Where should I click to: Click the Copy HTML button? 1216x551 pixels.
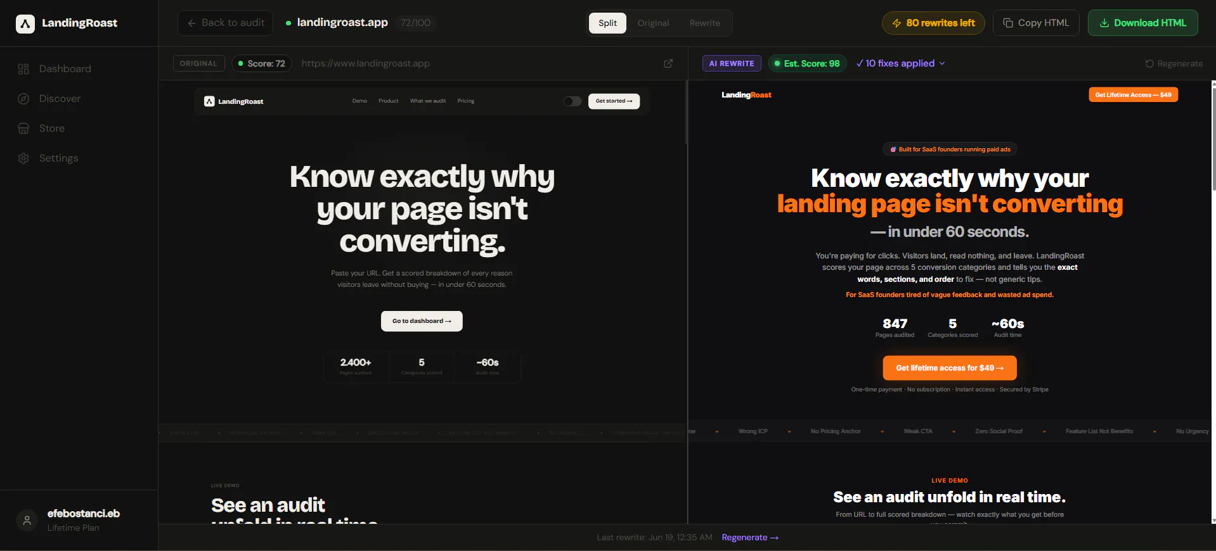[1036, 23]
